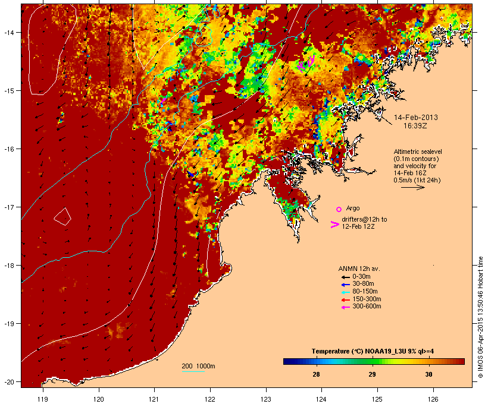Click the latitude label -16
This screenshot has width=488, height=404.
(8, 149)
